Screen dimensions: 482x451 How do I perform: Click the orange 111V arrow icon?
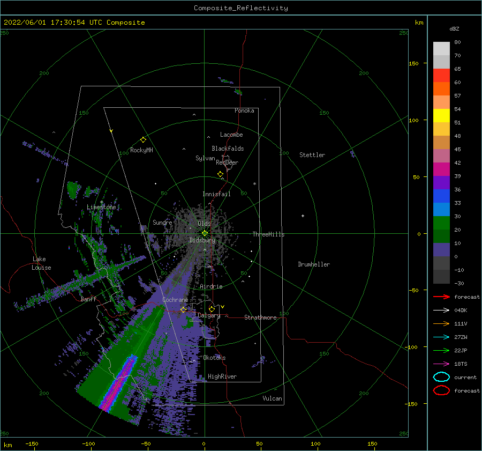[x=441, y=323]
